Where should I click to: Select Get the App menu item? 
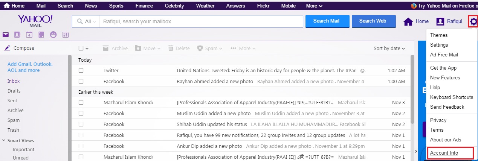tap(443, 68)
